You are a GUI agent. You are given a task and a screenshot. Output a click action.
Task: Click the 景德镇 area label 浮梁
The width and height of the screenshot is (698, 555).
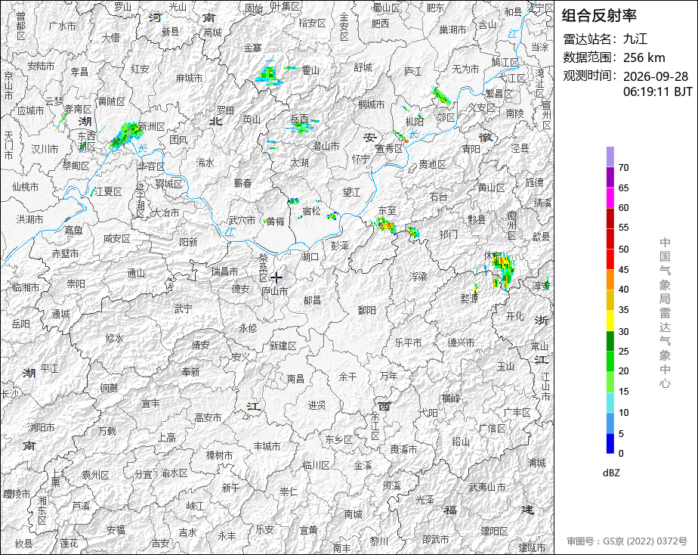[x=418, y=277]
